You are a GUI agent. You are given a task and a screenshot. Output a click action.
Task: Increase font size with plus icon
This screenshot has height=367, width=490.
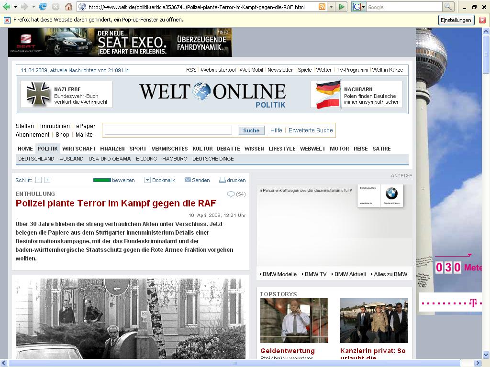click(x=47, y=180)
